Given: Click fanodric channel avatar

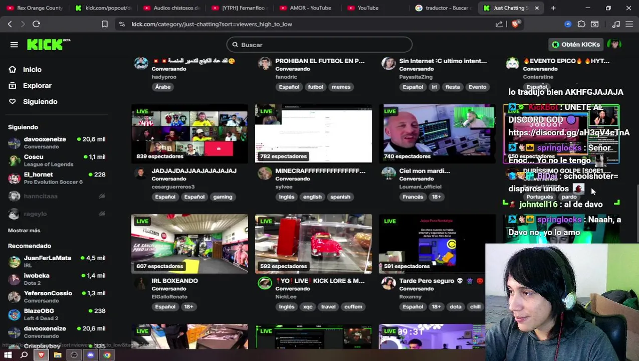Looking at the screenshot, I should [x=265, y=64].
